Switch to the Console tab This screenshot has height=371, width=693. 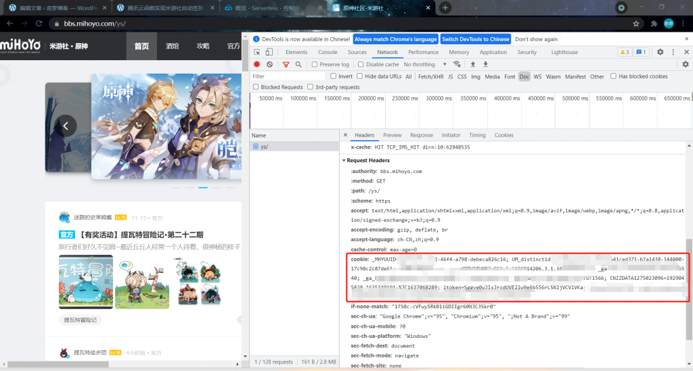[328, 52]
